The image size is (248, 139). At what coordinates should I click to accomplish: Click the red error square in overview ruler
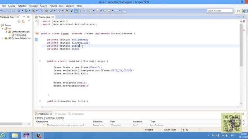tap(244, 21)
